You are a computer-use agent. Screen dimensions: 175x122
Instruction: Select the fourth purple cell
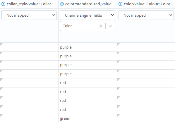[88, 74]
